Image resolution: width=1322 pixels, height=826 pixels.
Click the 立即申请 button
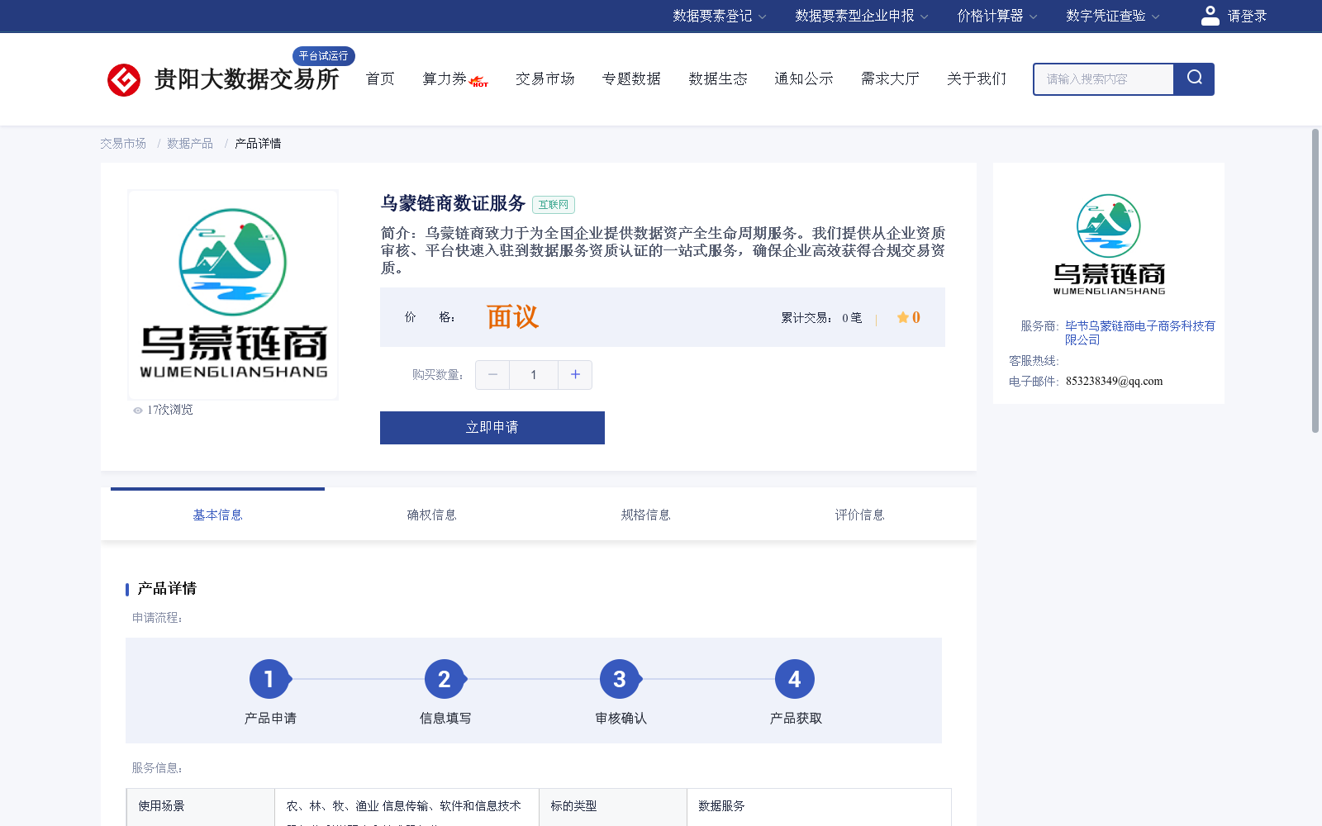click(x=492, y=428)
